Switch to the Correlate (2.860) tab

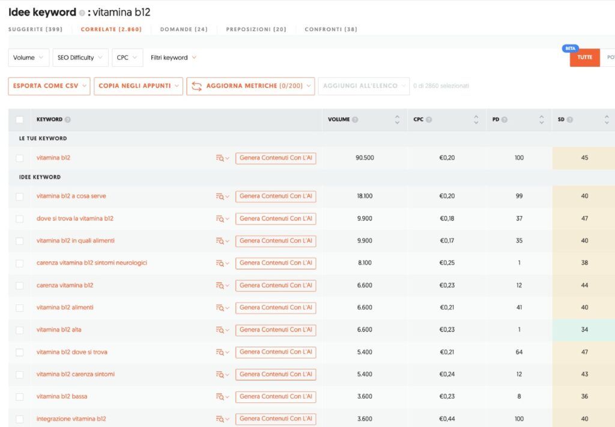[111, 29]
